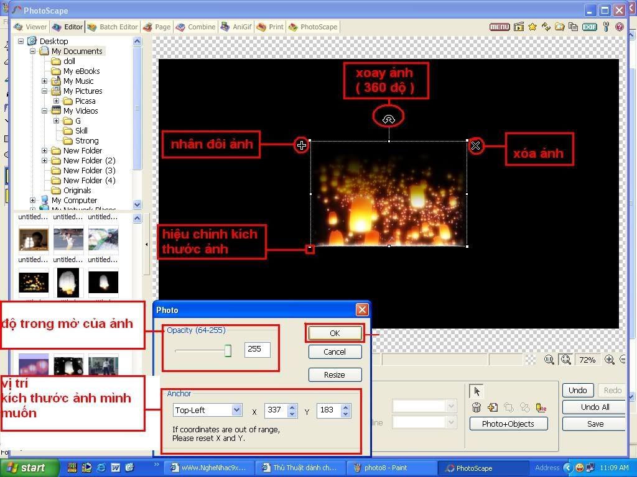Screen dimensions: 637x477
Task: Collapse the My Videos folder tree
Action: click(45, 111)
